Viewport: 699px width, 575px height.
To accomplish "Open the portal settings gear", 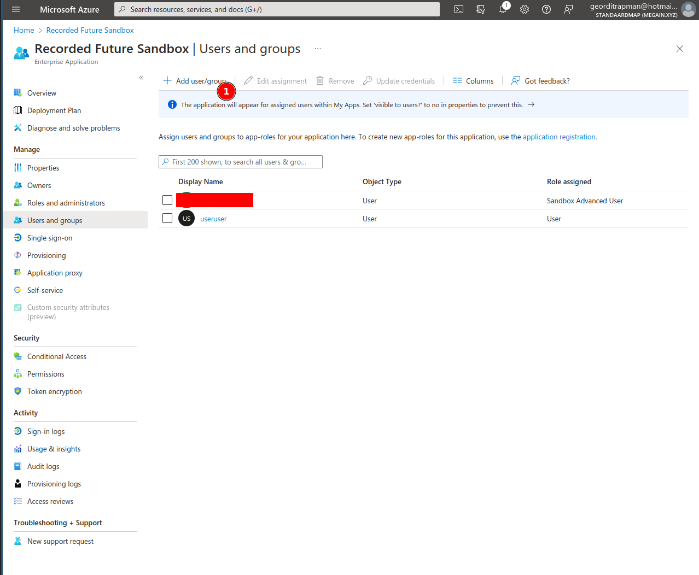I will (x=525, y=9).
